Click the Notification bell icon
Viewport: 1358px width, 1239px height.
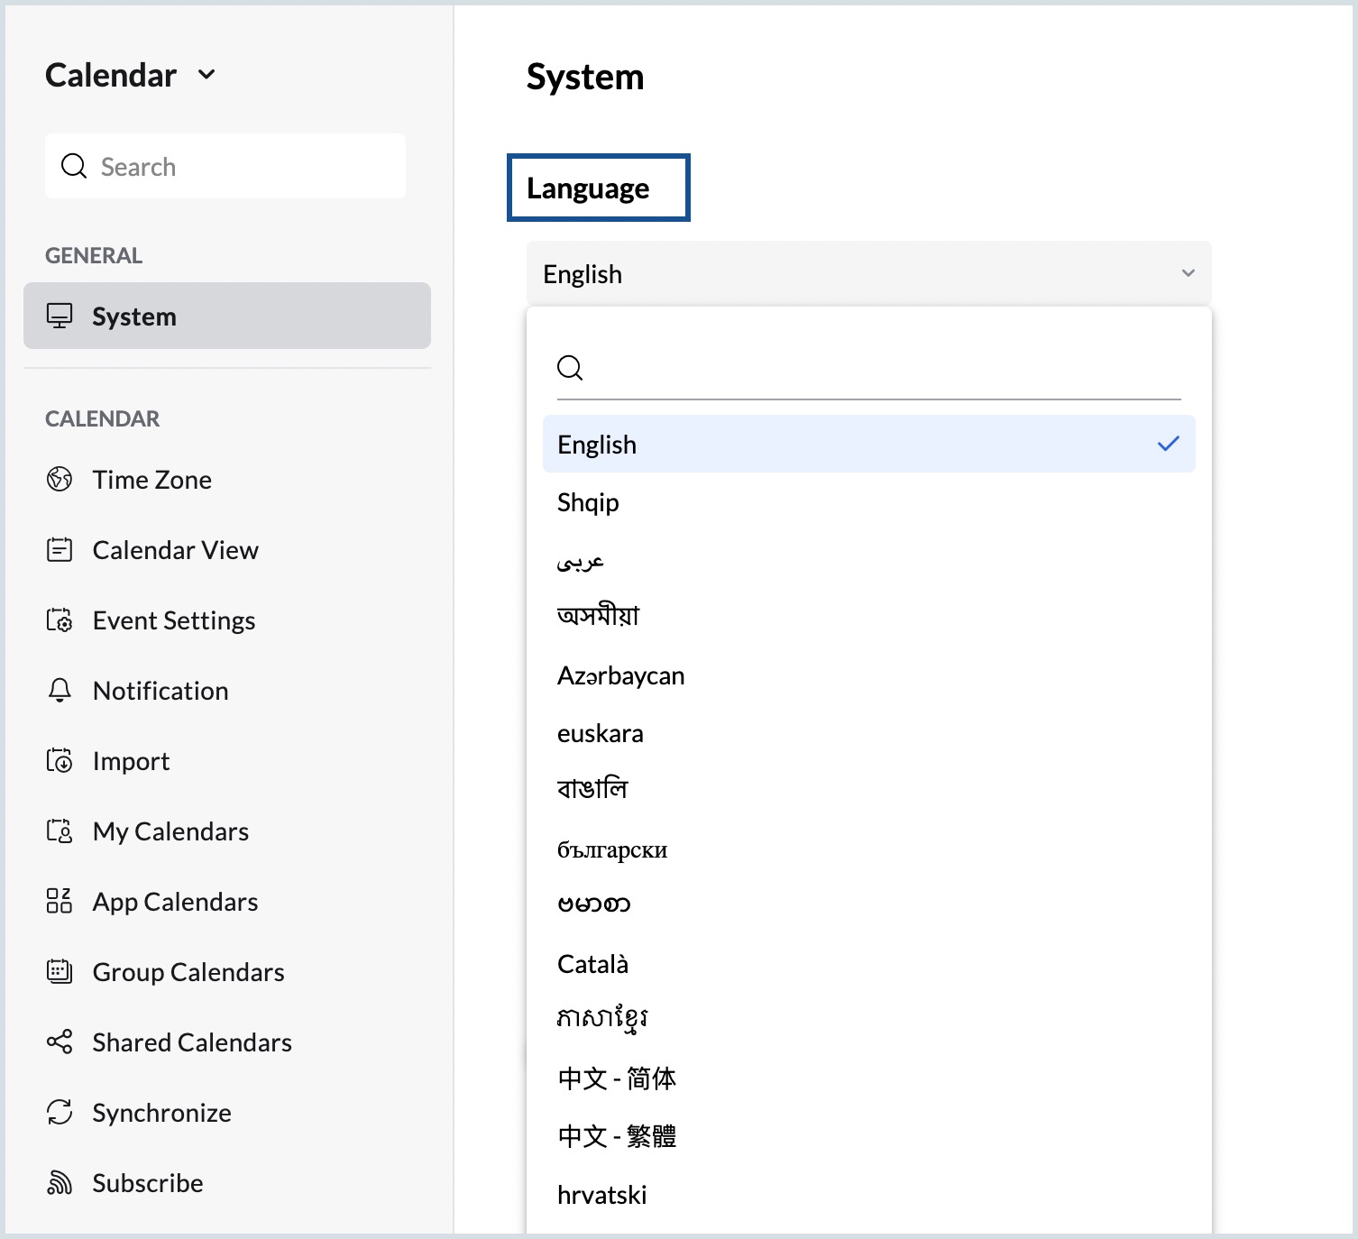pos(60,690)
